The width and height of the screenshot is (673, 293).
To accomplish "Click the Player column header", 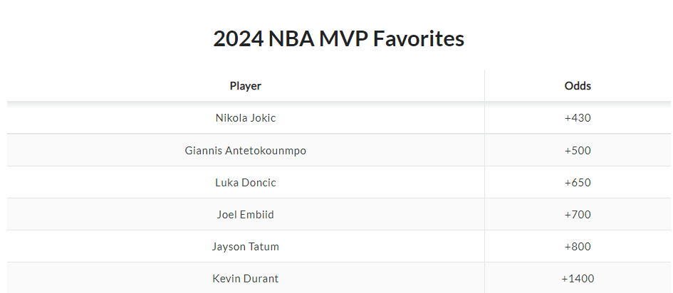I will [x=246, y=86].
